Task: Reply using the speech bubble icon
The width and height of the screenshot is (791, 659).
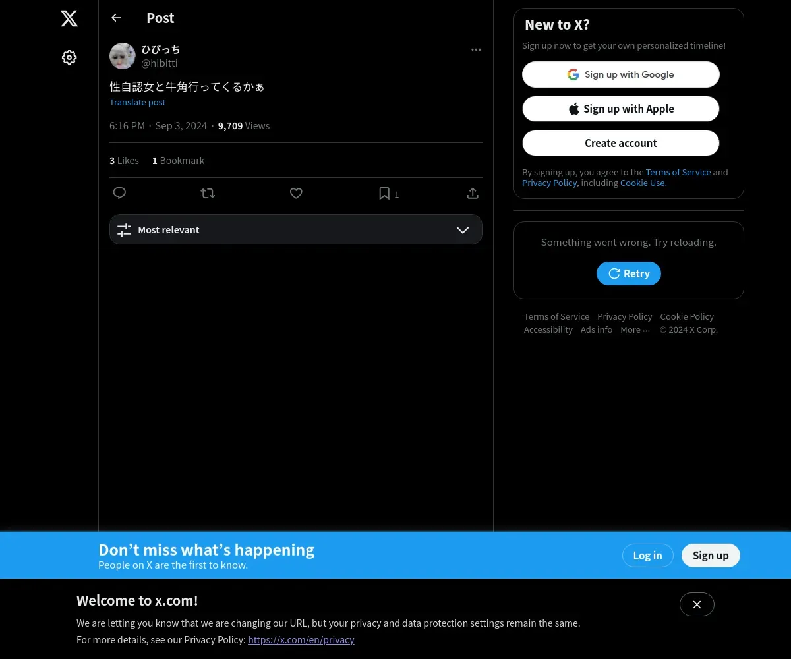Action: coord(119,193)
